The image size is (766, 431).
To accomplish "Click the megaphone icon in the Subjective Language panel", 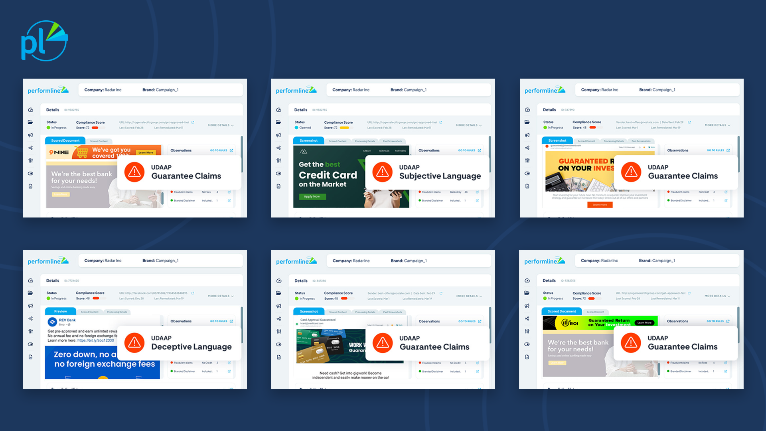I will click(x=278, y=135).
